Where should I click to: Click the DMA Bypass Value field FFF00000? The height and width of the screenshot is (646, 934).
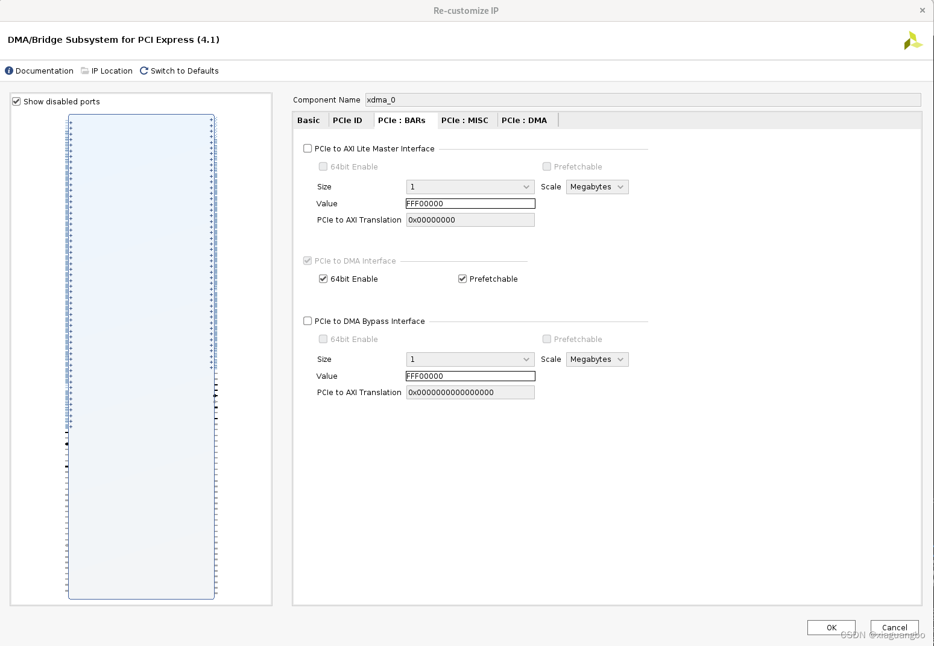[x=470, y=376]
